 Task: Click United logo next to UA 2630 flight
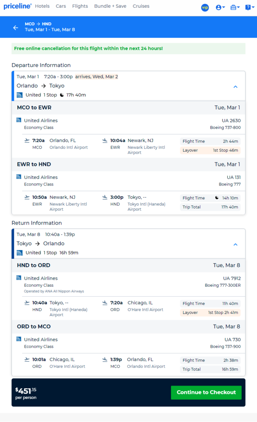tap(19, 120)
